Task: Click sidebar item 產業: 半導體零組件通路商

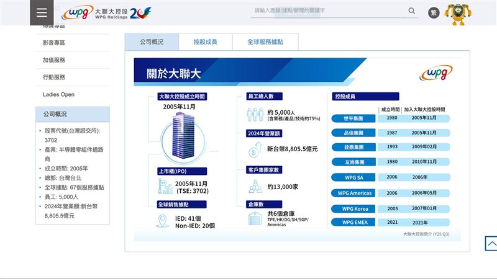Action: pos(74,154)
